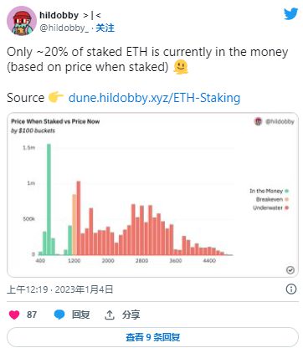The image size is (303, 353).
Task: Click the 分享 share label
Action: coord(131,315)
